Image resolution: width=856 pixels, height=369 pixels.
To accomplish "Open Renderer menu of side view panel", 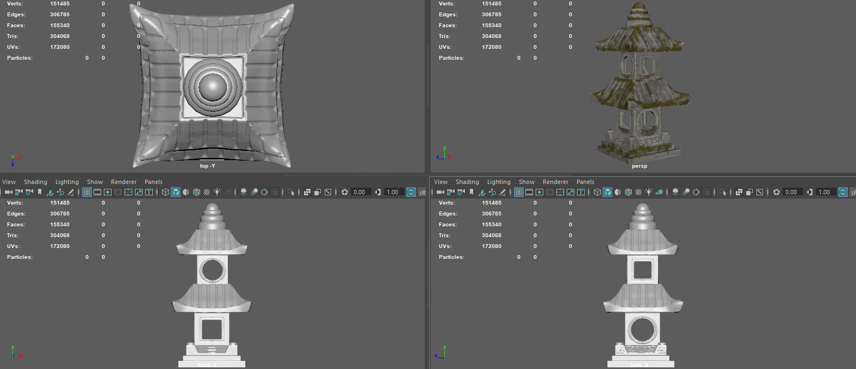I will click(555, 182).
